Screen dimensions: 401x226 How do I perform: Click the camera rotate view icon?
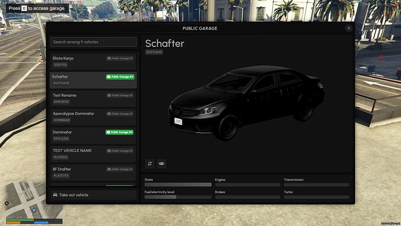tap(162, 164)
